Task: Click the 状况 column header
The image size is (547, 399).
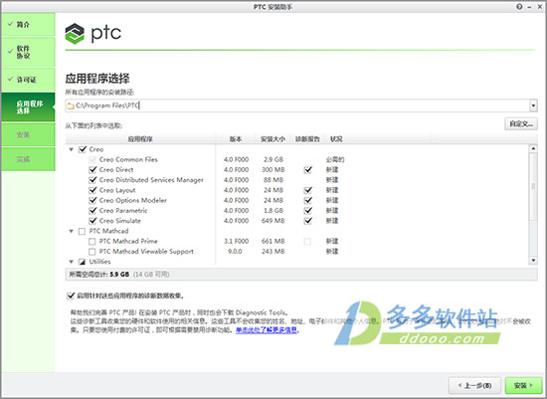Action: point(336,139)
